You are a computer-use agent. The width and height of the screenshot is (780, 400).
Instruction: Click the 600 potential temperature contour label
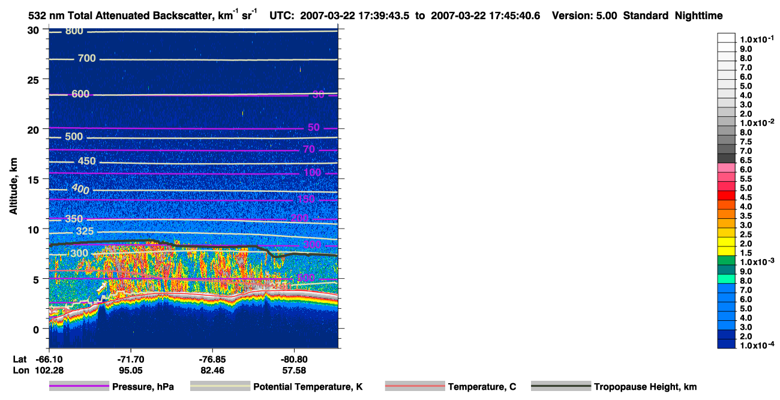(x=80, y=94)
